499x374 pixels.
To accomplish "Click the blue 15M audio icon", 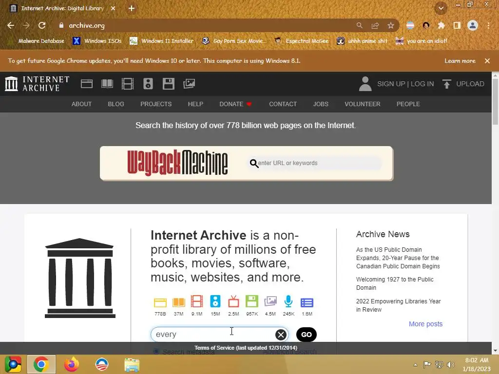I will coord(215,301).
